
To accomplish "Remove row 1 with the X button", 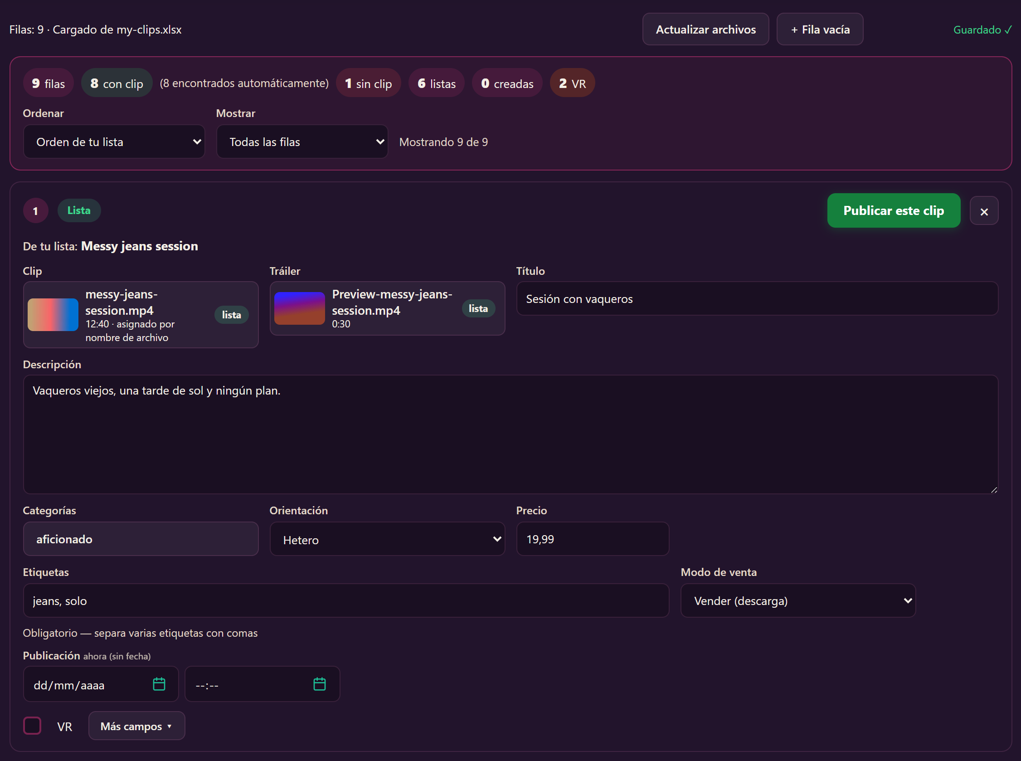I will click(x=984, y=211).
